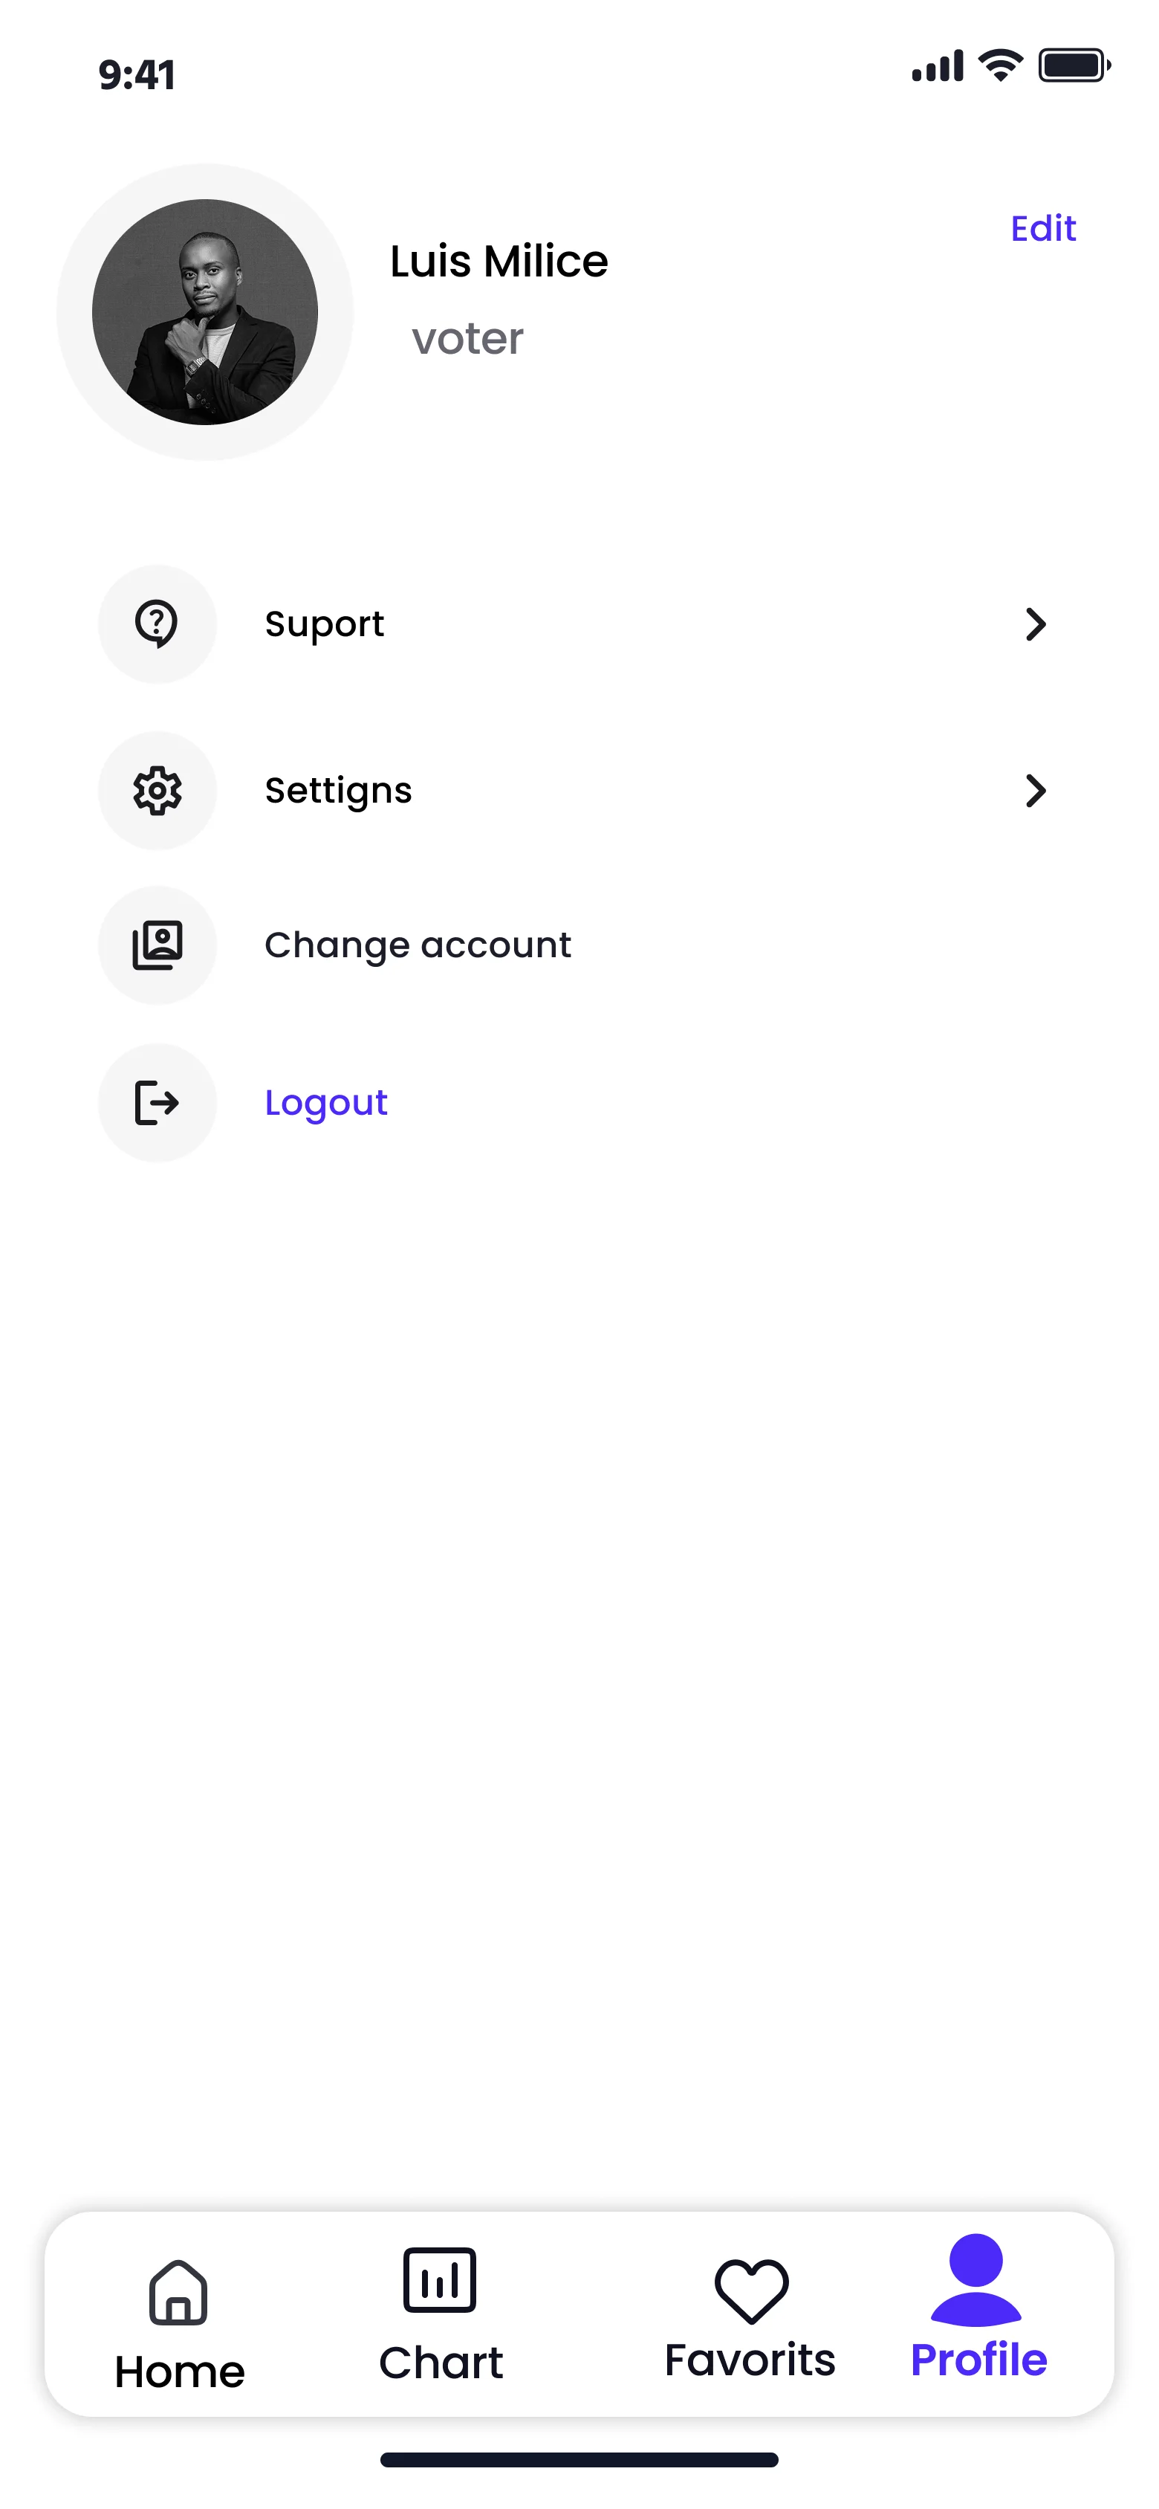The image size is (1159, 2509).
Task: Click the Home house icon
Action: click(178, 2293)
